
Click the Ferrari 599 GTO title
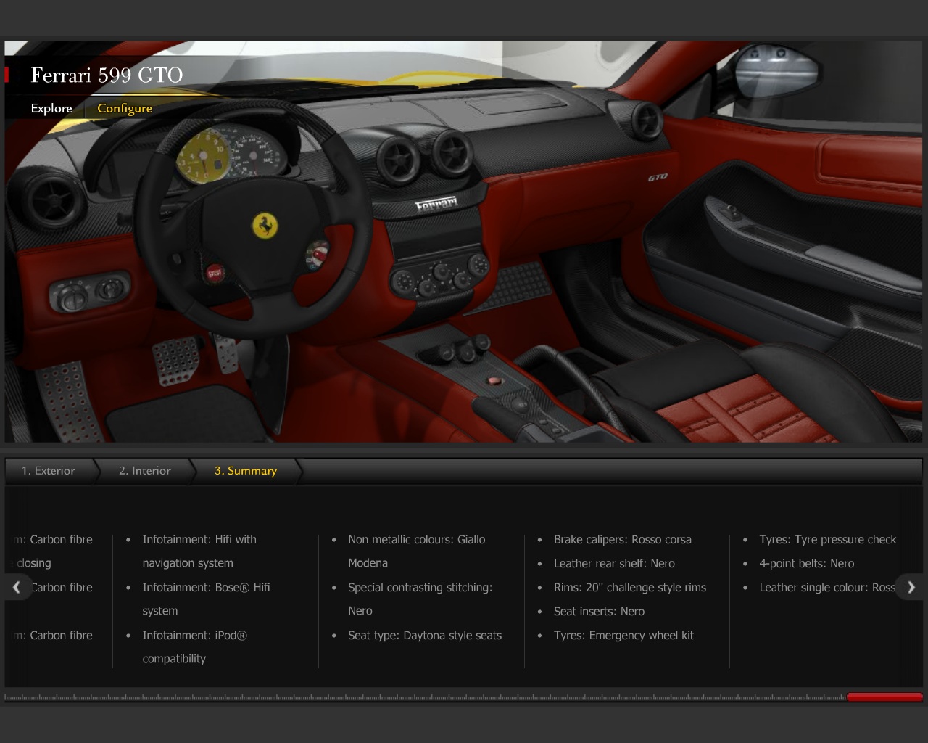(x=107, y=75)
